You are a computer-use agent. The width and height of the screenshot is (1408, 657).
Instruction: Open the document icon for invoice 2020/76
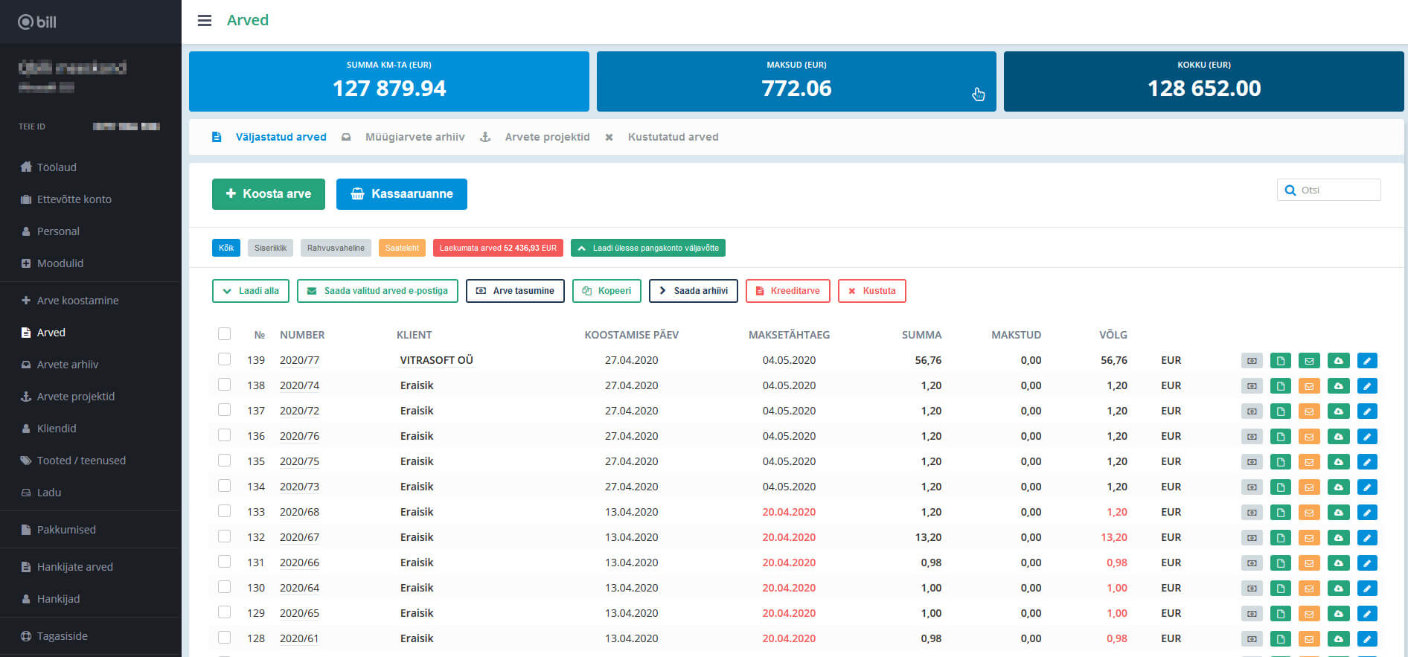[1281, 437]
